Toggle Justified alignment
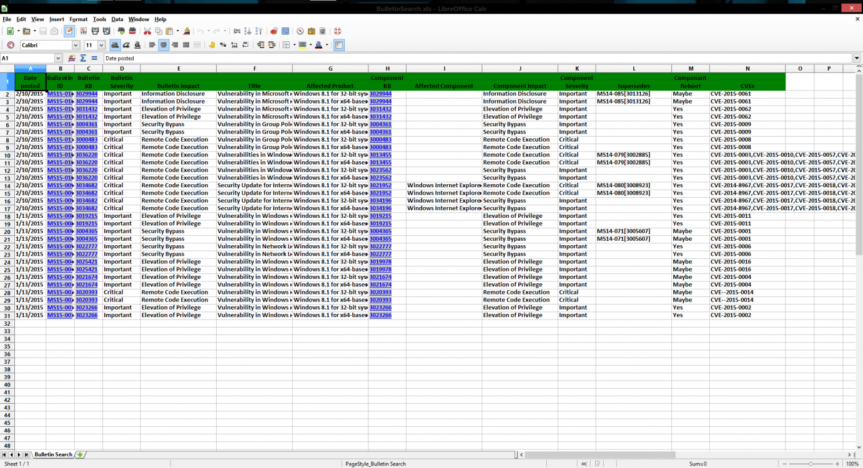 [186, 45]
